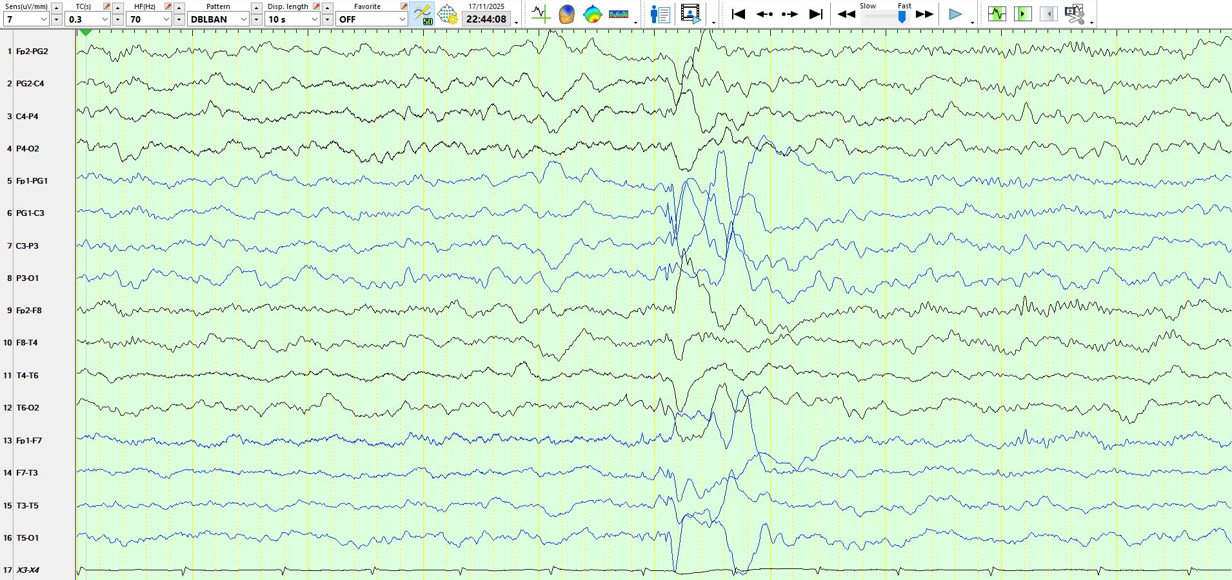Open the Sens(uV/mm) dropdown
The image size is (1232, 580).
(x=26, y=19)
